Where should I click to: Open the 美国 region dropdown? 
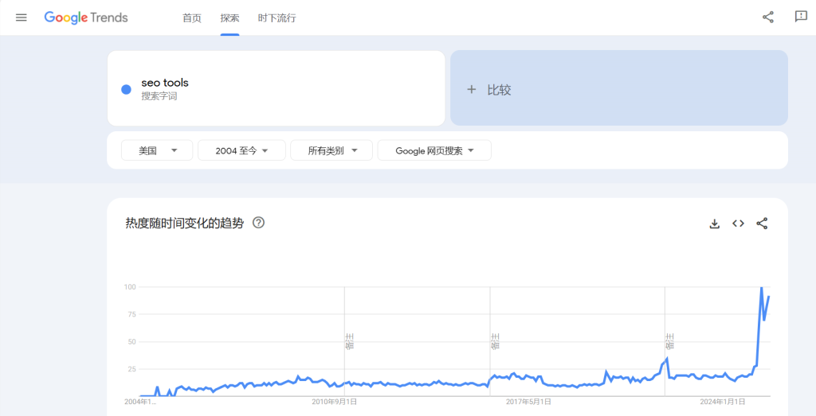point(157,150)
